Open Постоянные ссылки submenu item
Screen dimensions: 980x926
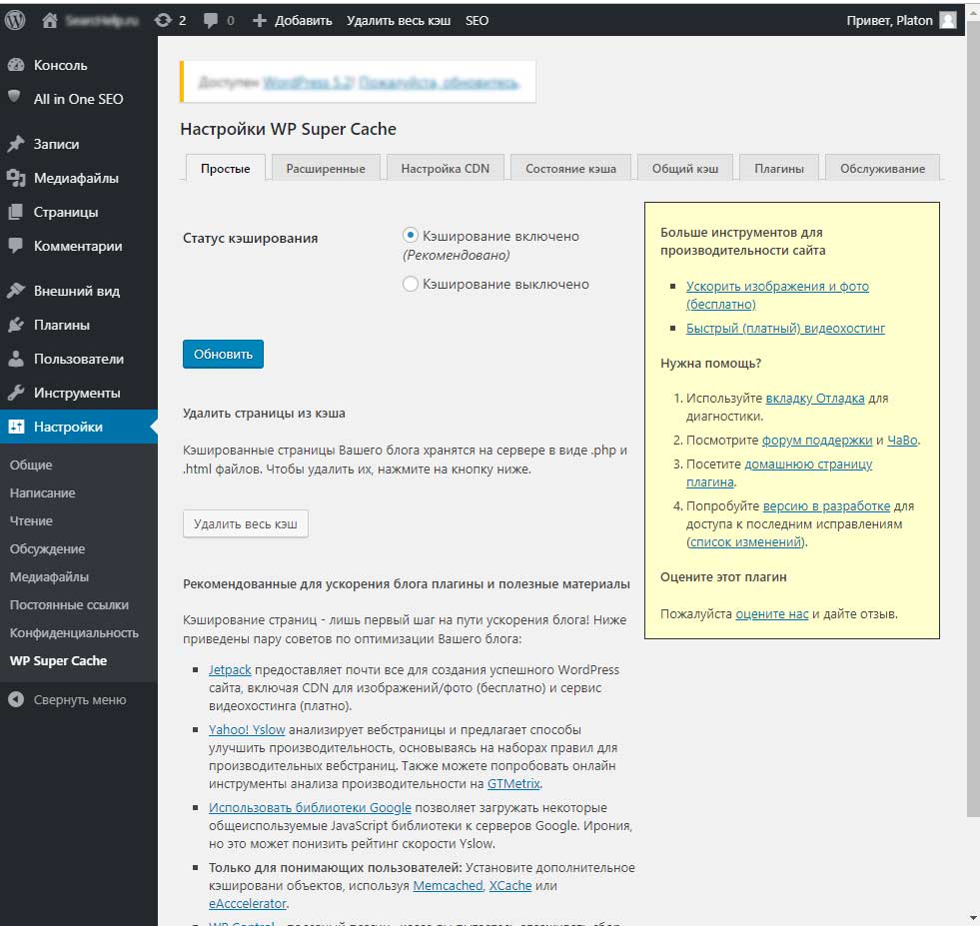click(x=69, y=604)
